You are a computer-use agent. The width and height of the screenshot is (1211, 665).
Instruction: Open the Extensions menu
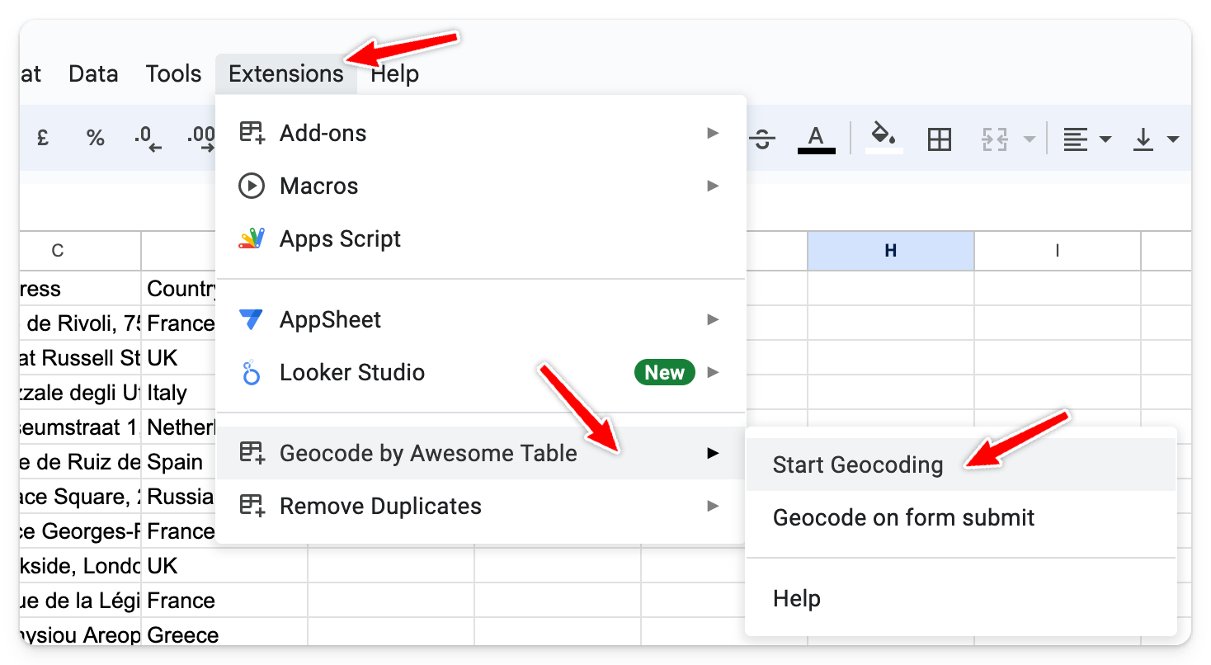(285, 73)
